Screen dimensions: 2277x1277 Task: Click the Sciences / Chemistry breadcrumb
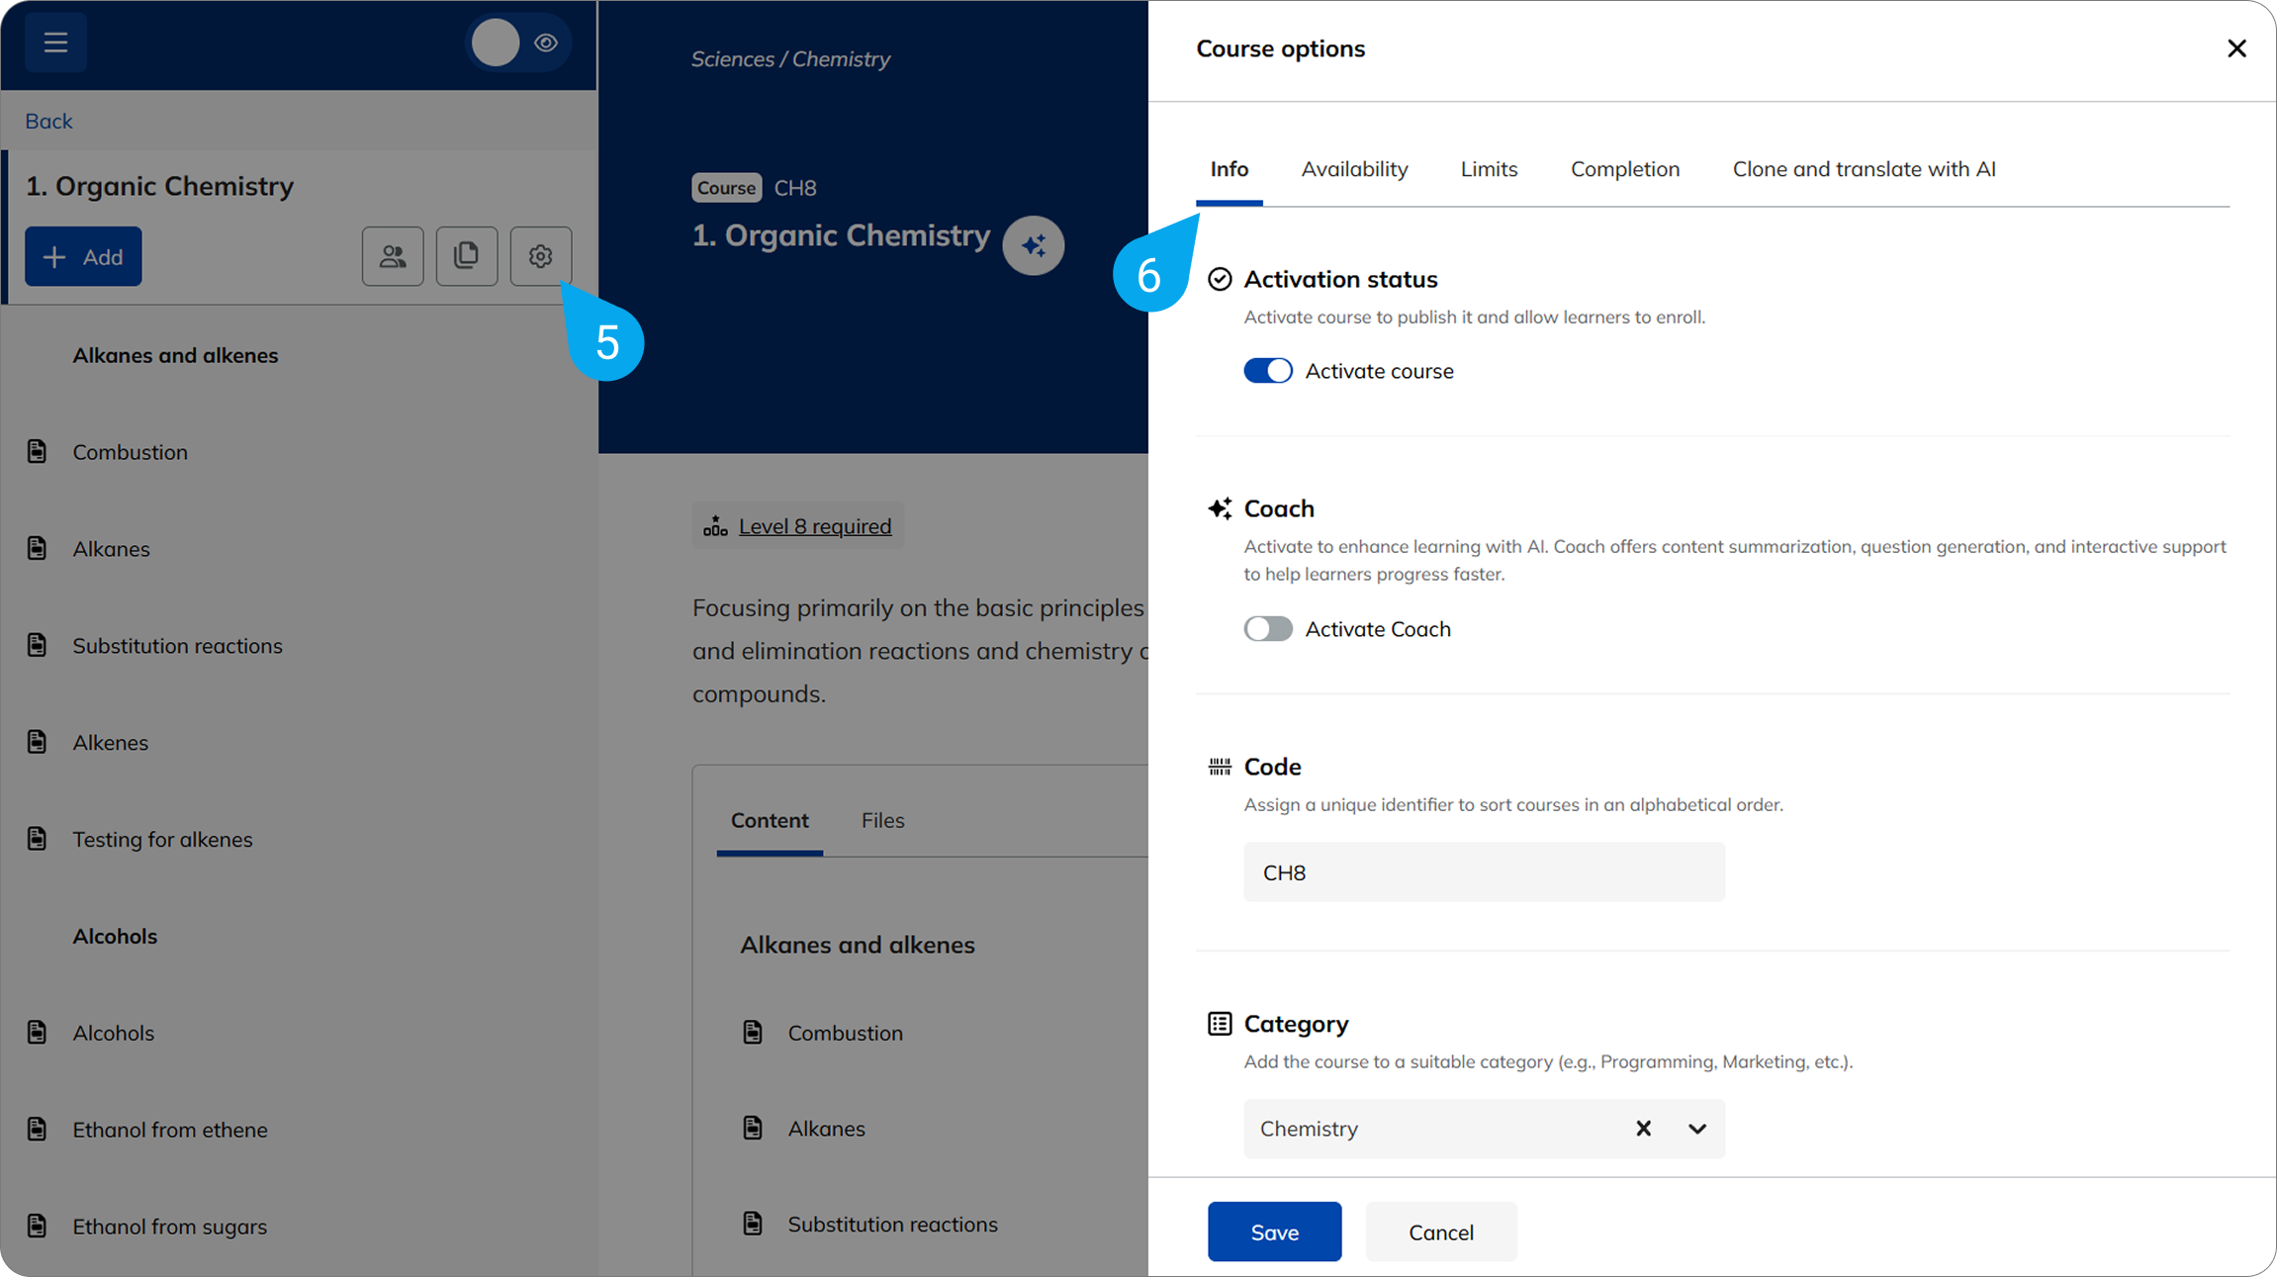[x=790, y=59]
